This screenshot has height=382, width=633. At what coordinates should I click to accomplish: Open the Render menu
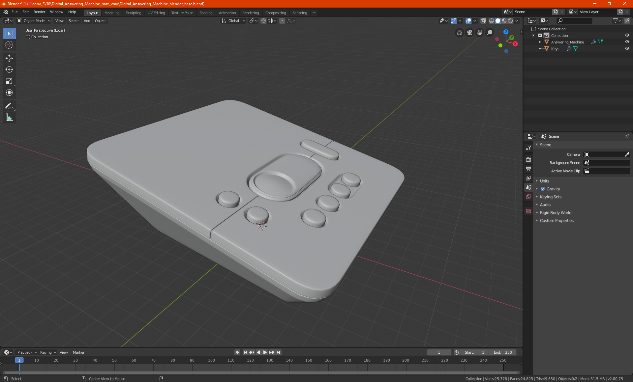click(x=39, y=12)
